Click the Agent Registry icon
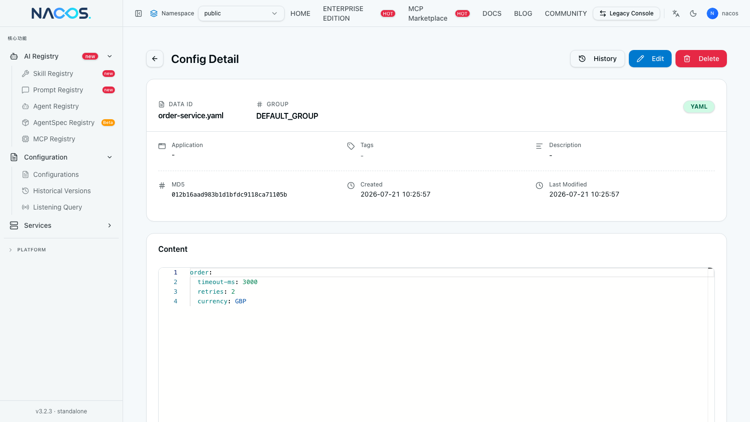Viewport: 750px width, 422px height. 25,106
